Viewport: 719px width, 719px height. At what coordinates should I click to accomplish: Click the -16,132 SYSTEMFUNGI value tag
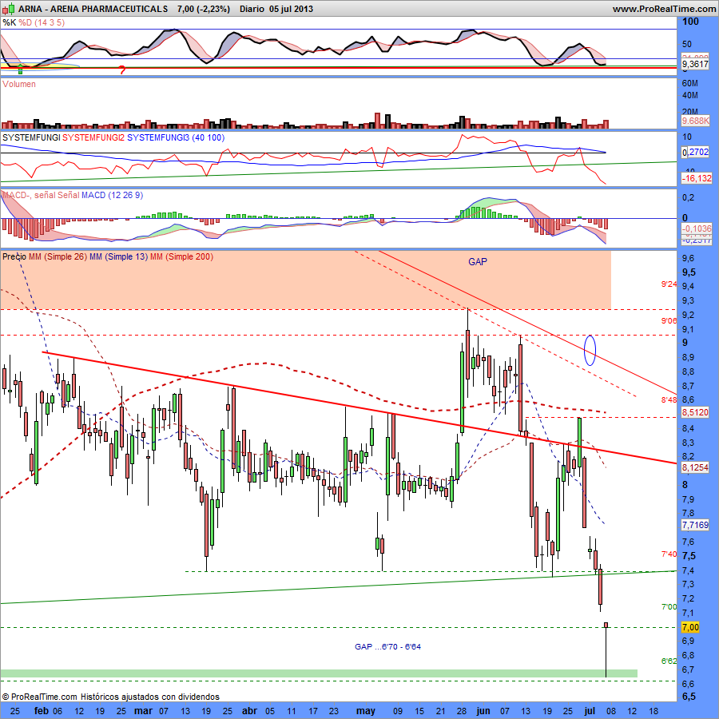[x=697, y=178]
